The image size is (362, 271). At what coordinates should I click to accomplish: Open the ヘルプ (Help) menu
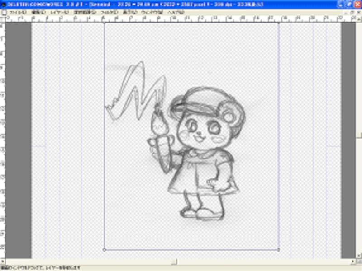[176, 12]
